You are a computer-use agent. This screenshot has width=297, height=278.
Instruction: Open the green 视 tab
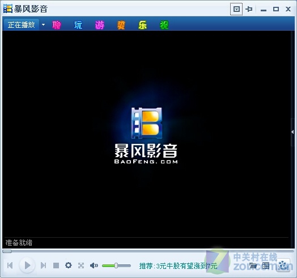164,25
